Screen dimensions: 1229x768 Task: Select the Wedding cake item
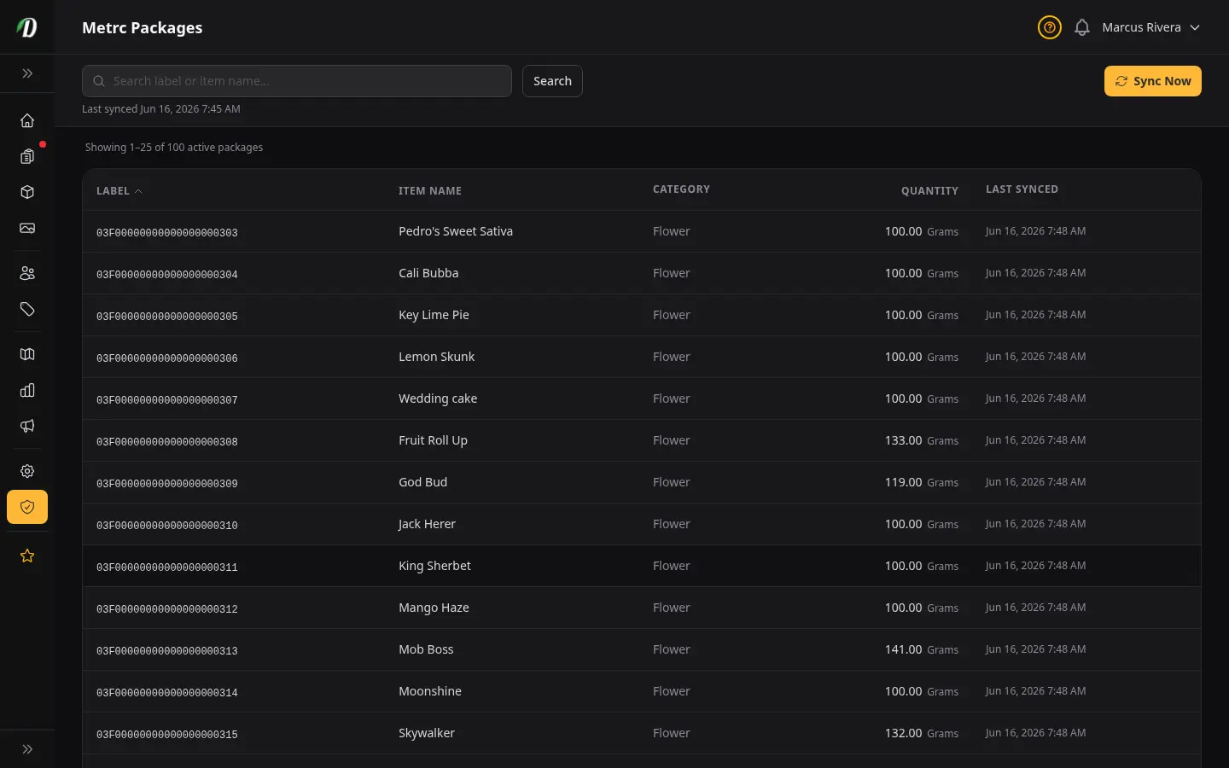point(438,399)
